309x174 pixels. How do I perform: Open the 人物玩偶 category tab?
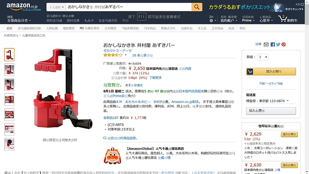click(x=52, y=28)
